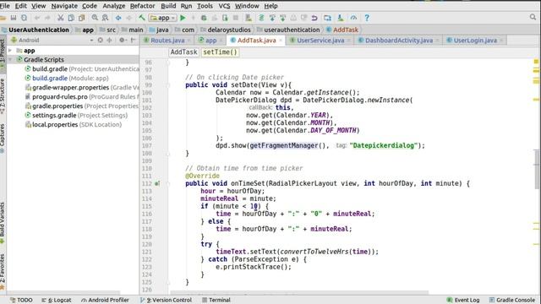
Task: Switch to the UserLogin.java tab
Action: coord(475,41)
